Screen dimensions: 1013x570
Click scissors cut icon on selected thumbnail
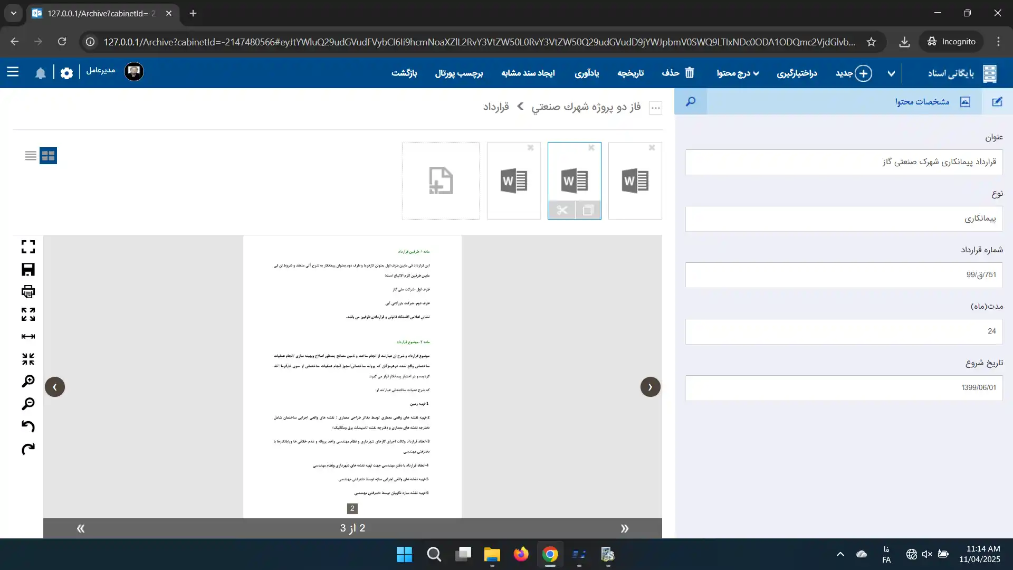tap(562, 210)
